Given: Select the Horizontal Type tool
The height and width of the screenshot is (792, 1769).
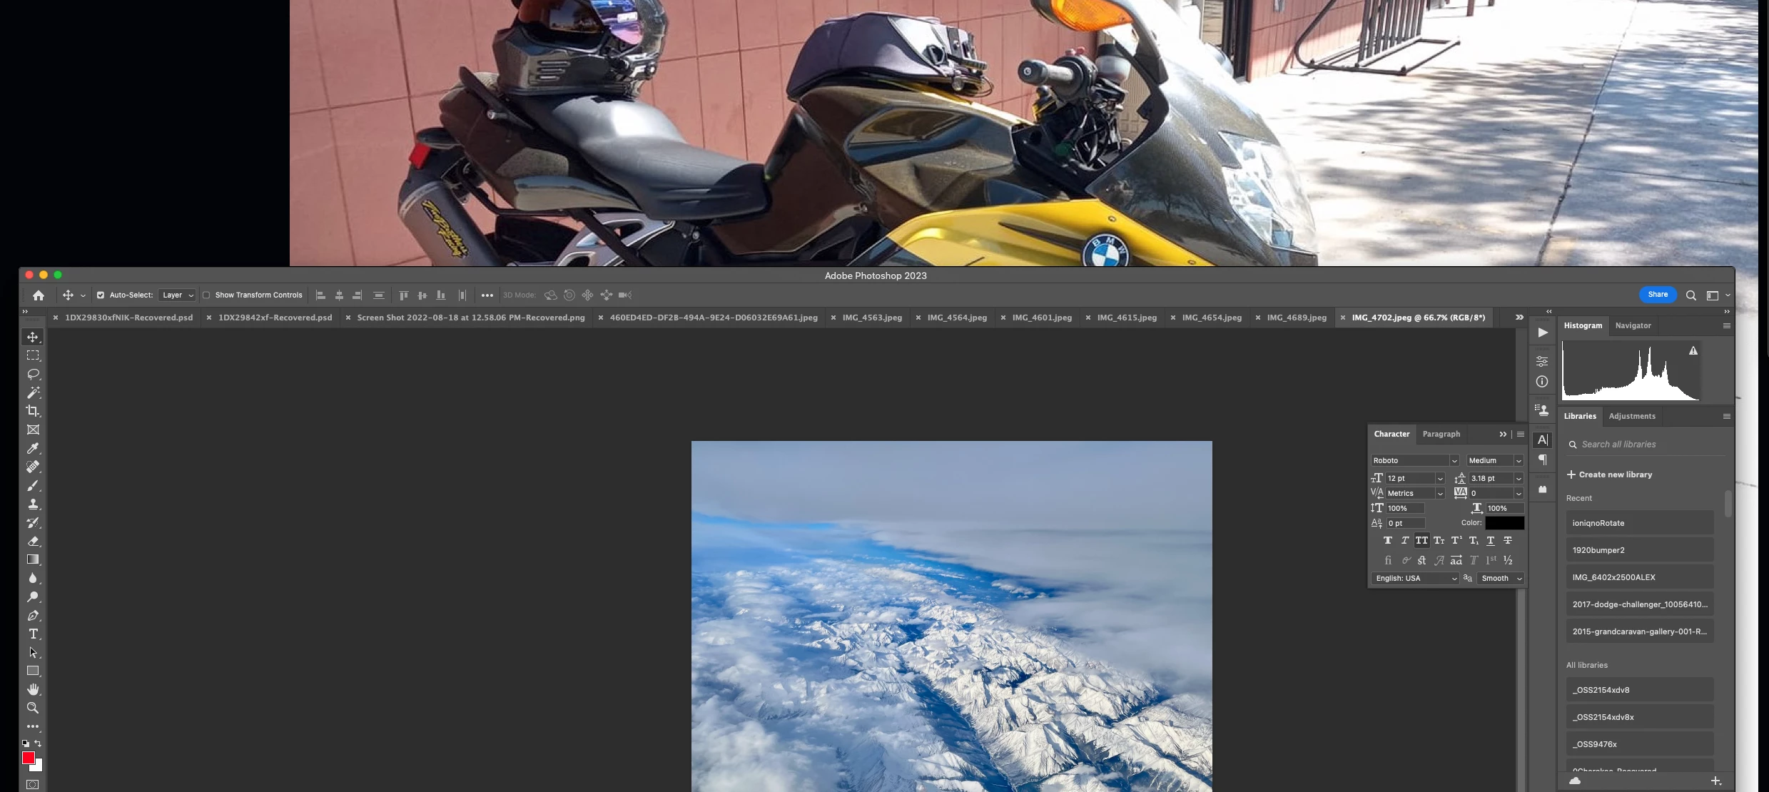Looking at the screenshot, I should pos(33,634).
